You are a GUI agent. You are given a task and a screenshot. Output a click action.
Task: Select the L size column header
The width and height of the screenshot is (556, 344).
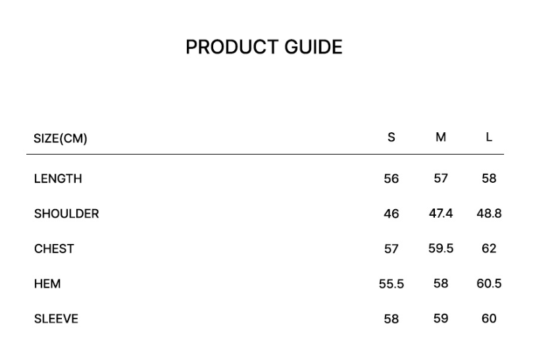489,137
